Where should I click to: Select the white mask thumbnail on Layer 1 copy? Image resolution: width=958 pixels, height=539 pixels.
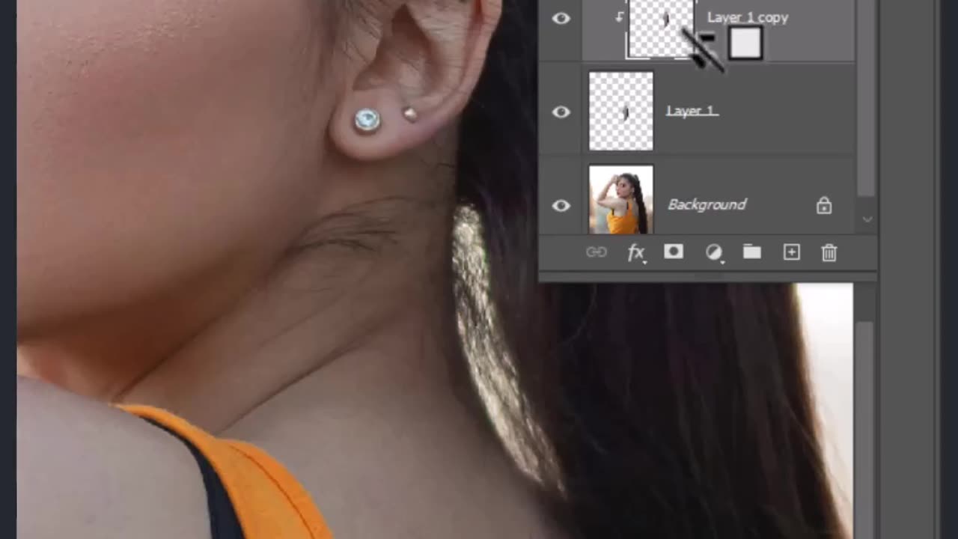click(x=745, y=43)
